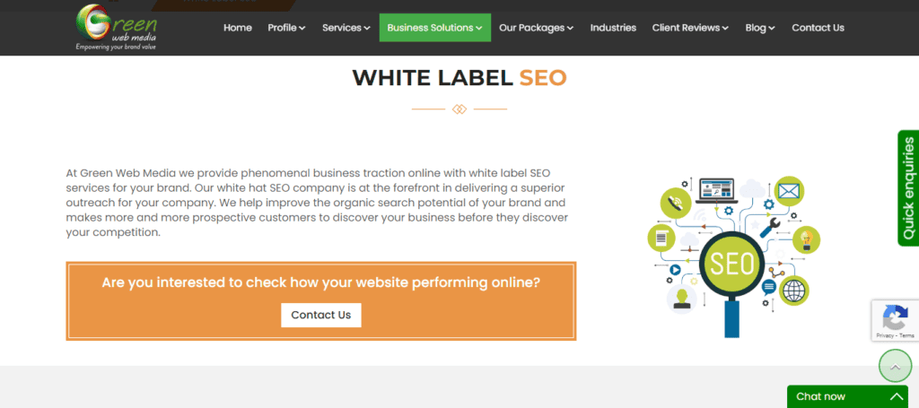Open the Quick enquiries side tab
The height and width of the screenshot is (408, 919).
(x=908, y=188)
